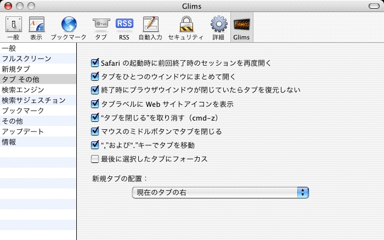Click the '新規タブの配置：' label text
This screenshot has width=384, height=240.
120,179
